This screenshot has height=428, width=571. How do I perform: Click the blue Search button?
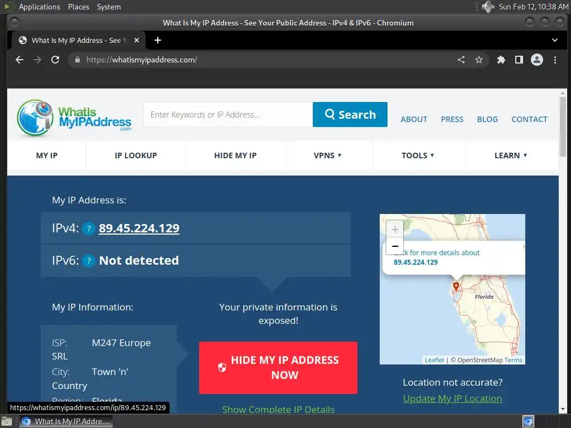[x=350, y=115]
